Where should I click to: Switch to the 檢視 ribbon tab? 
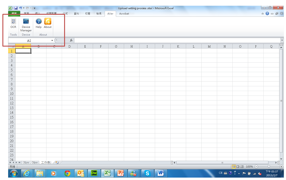tap(99, 14)
